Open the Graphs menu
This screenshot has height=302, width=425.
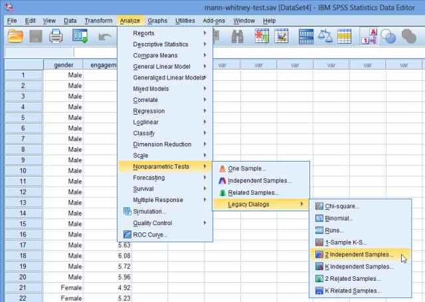coord(157,21)
